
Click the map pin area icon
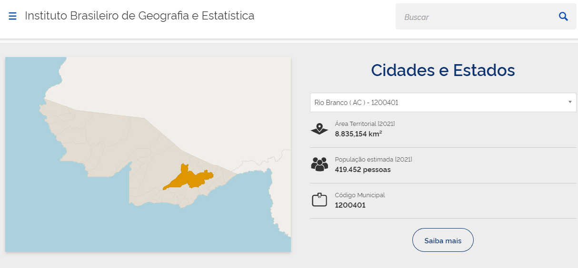click(319, 129)
